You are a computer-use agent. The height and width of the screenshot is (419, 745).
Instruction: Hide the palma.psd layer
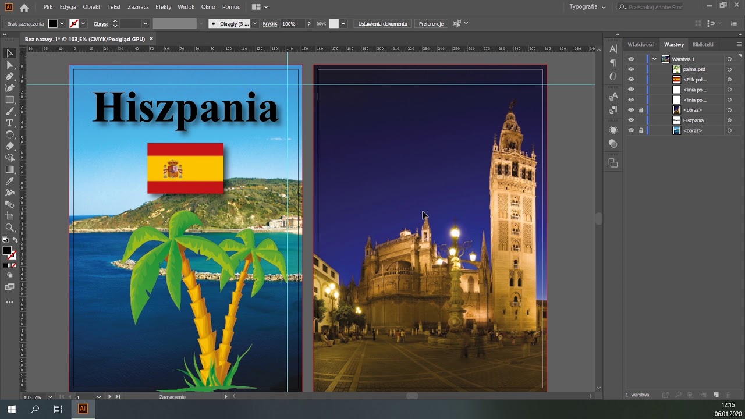[631, 69]
